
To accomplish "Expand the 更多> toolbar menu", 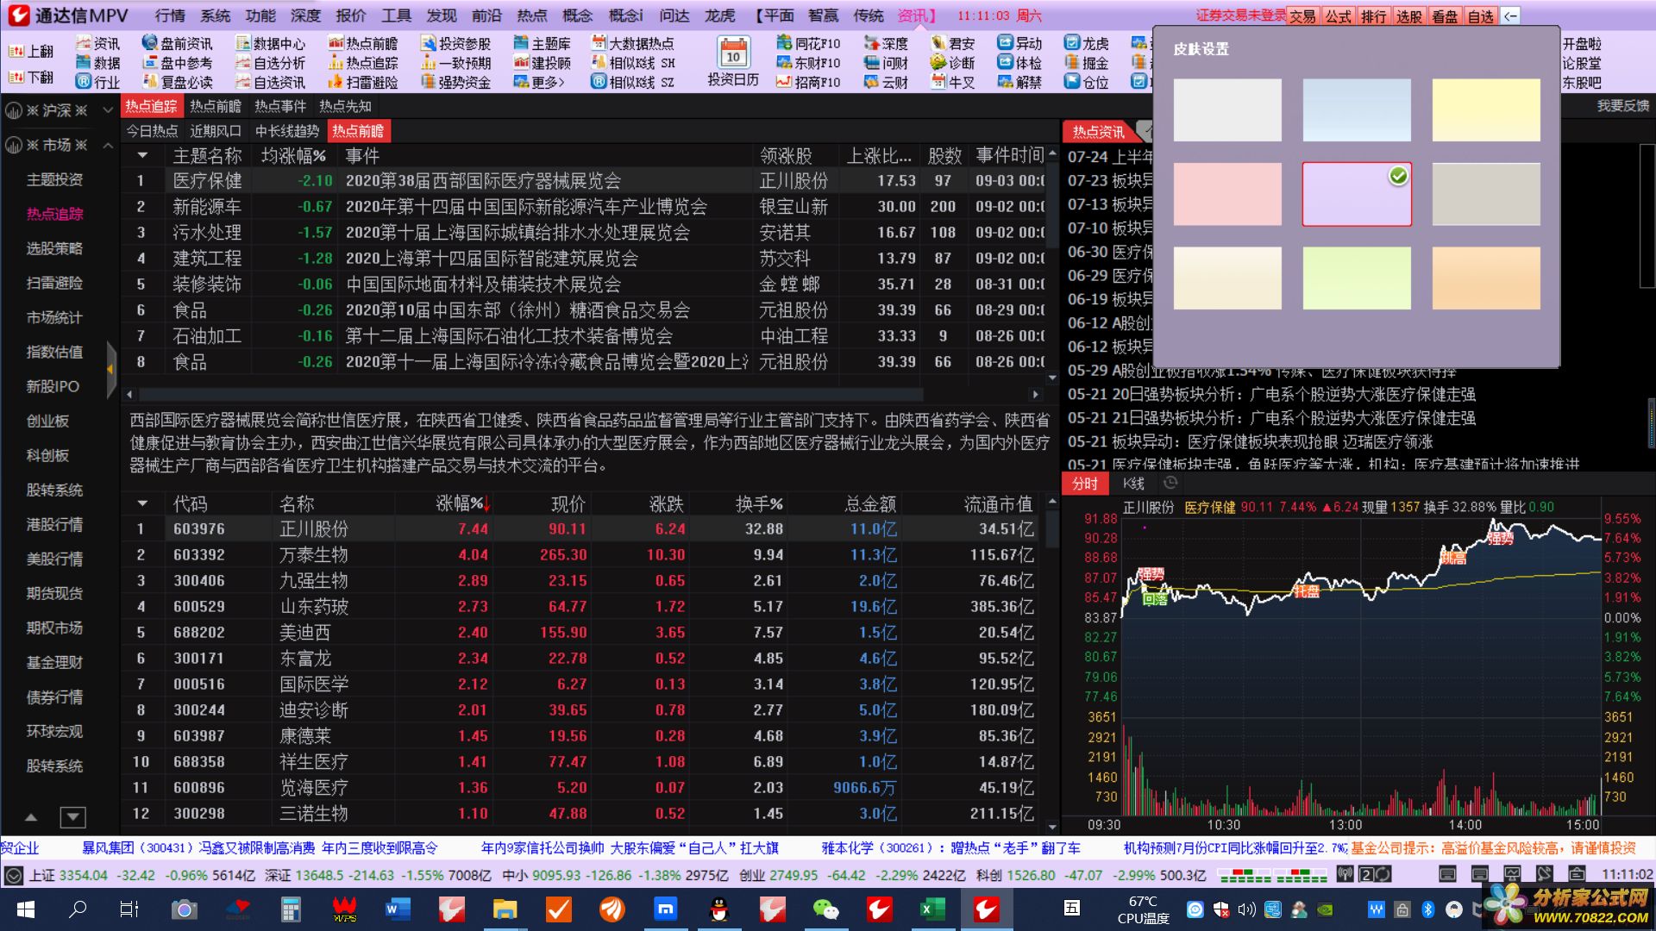I will coord(539,83).
